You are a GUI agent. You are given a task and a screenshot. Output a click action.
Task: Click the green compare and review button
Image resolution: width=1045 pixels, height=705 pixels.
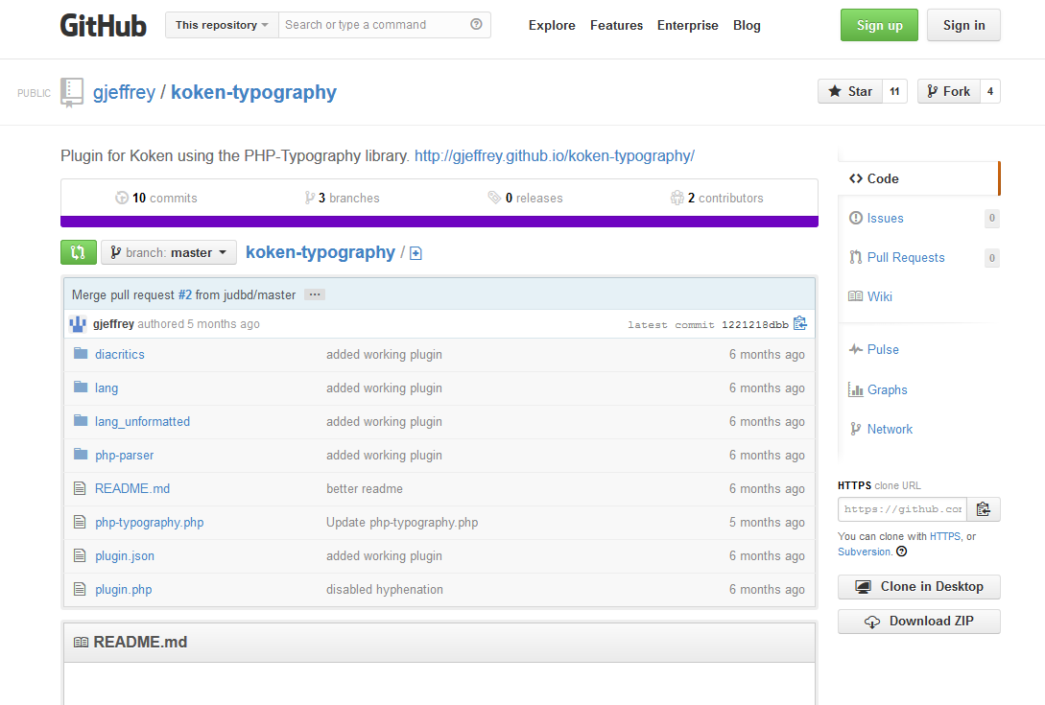[x=79, y=252]
